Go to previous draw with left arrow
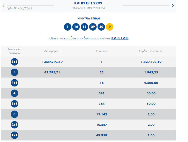 [x=3, y=5]
